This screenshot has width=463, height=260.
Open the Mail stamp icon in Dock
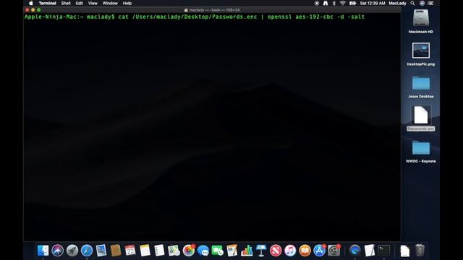click(101, 251)
